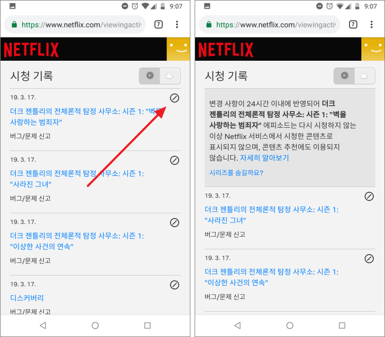Hide "사라진 그녀" entry in right screen

point(369,196)
